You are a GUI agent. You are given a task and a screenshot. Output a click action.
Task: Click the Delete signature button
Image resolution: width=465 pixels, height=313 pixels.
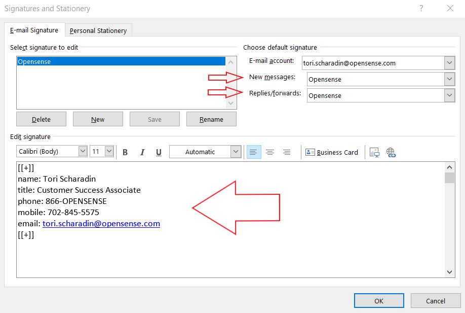41,119
